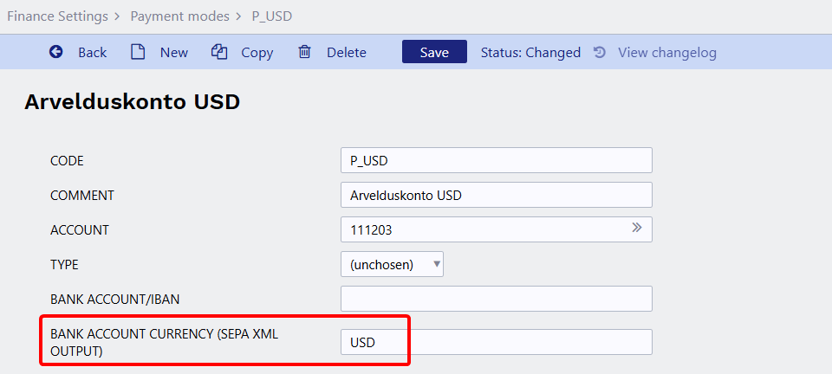
Task: Click the Copy pages icon
Action: pyautogui.click(x=219, y=52)
